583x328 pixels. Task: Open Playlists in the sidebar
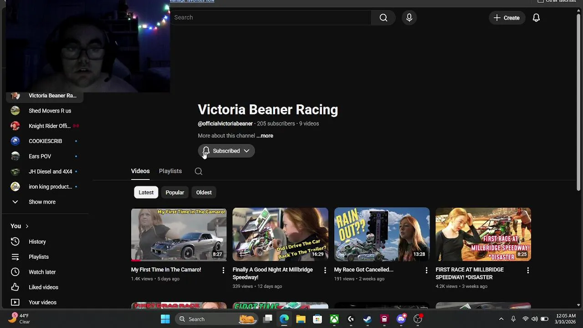click(x=46, y=257)
